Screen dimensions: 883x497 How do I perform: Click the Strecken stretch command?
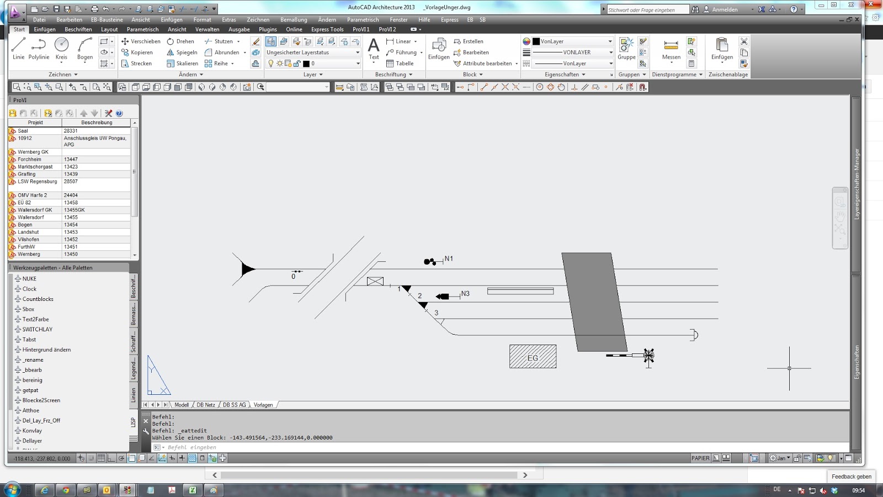[x=136, y=64]
